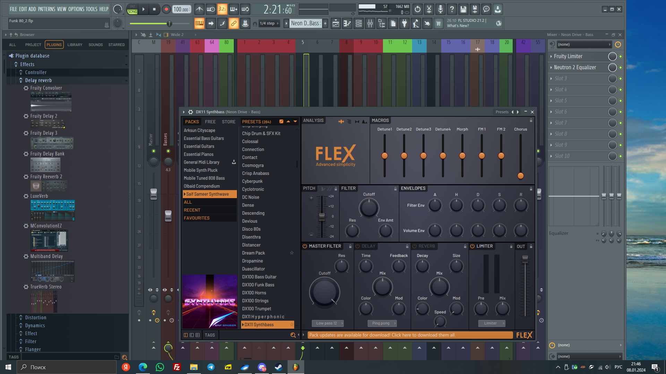
Task: Click the record button in transport
Action: point(166,9)
